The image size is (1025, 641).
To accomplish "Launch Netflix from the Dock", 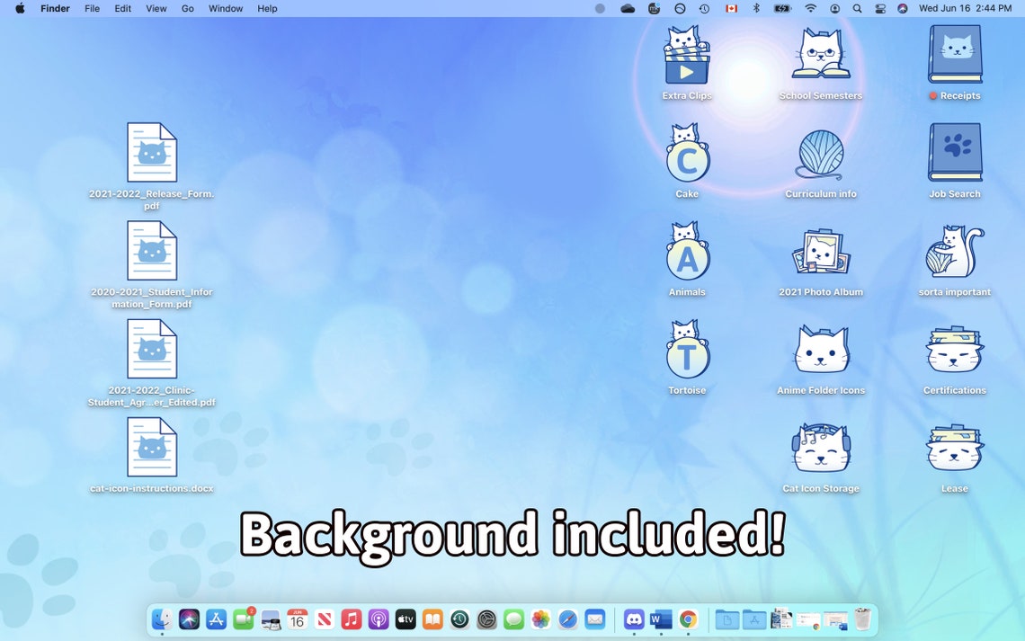I will [325, 619].
